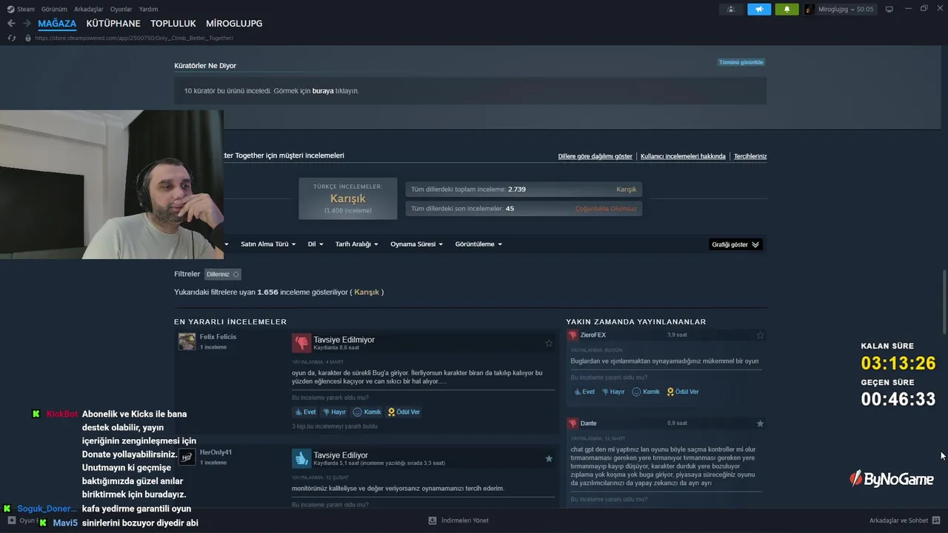The width and height of the screenshot is (948, 533).
Task: Open the green notifications bell
Action: click(x=787, y=9)
